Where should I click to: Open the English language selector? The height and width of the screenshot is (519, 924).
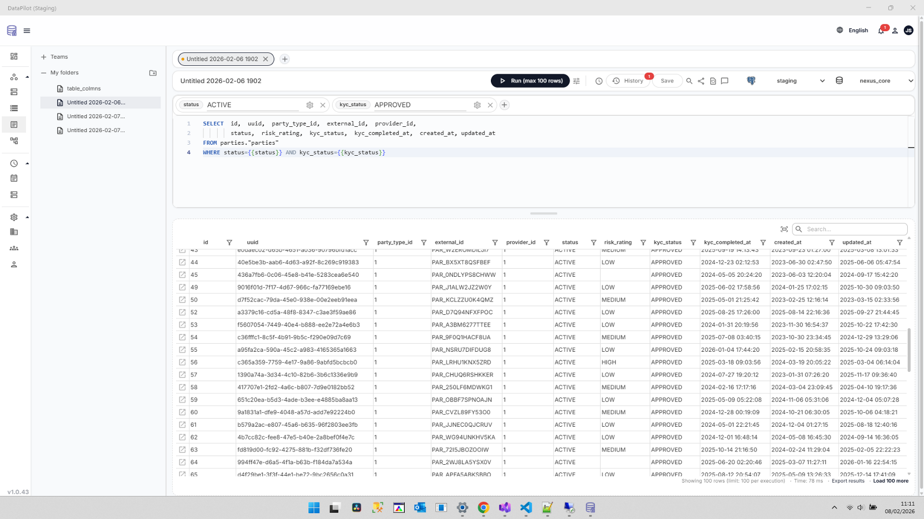854,30
